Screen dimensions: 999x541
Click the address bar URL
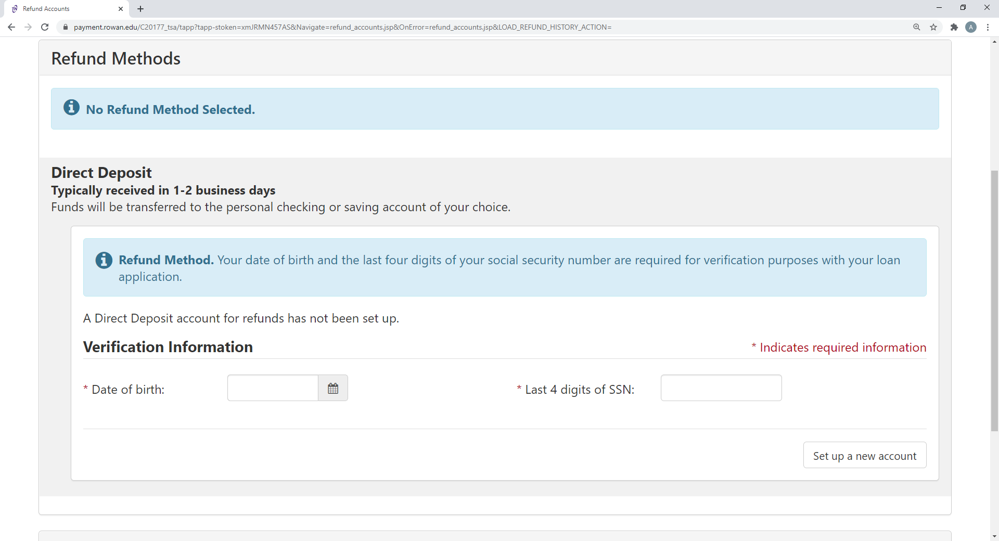click(343, 27)
